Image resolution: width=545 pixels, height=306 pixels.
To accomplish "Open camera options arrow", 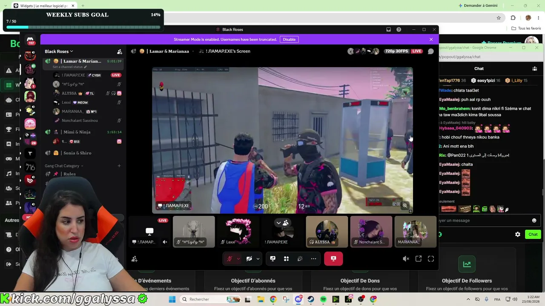I will click(x=258, y=258).
